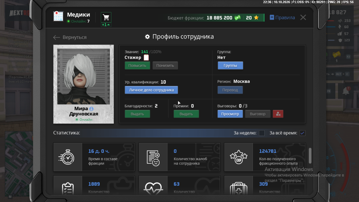Click the yellow ticket icon in the HUD
The image size is (359, 202).
pyautogui.click(x=336, y=55)
